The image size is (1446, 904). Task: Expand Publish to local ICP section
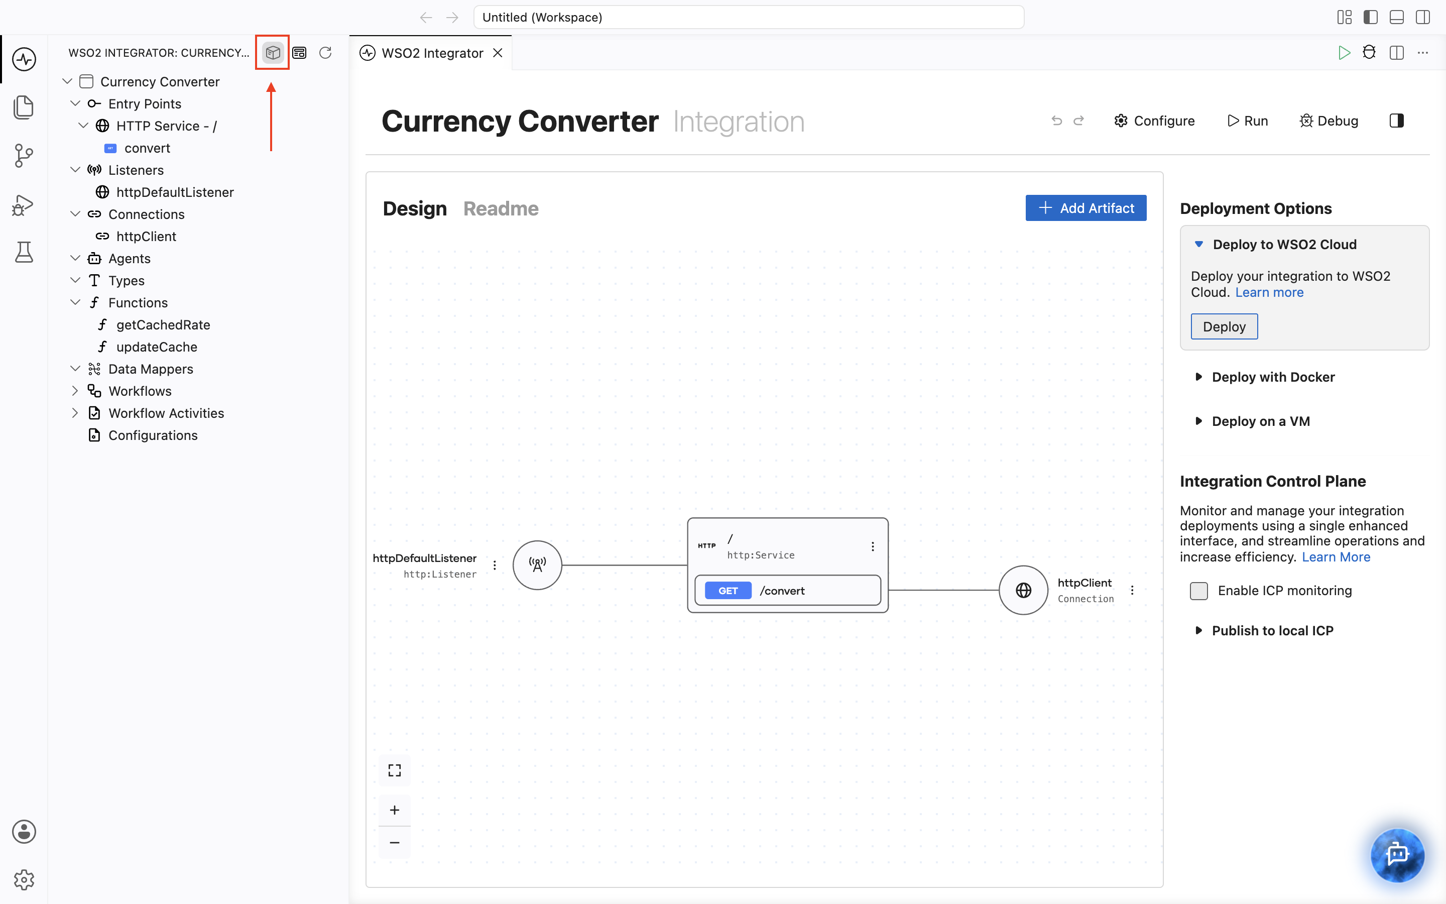pos(1198,630)
